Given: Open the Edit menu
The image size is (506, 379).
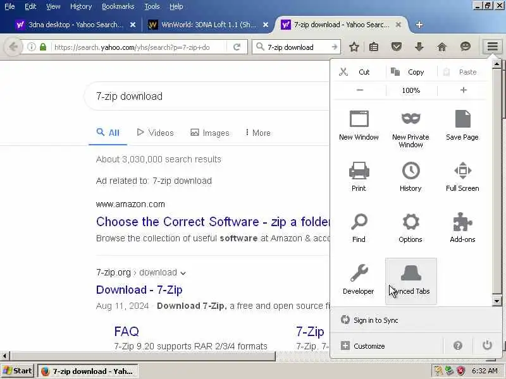Looking at the screenshot, I should (x=30, y=6).
